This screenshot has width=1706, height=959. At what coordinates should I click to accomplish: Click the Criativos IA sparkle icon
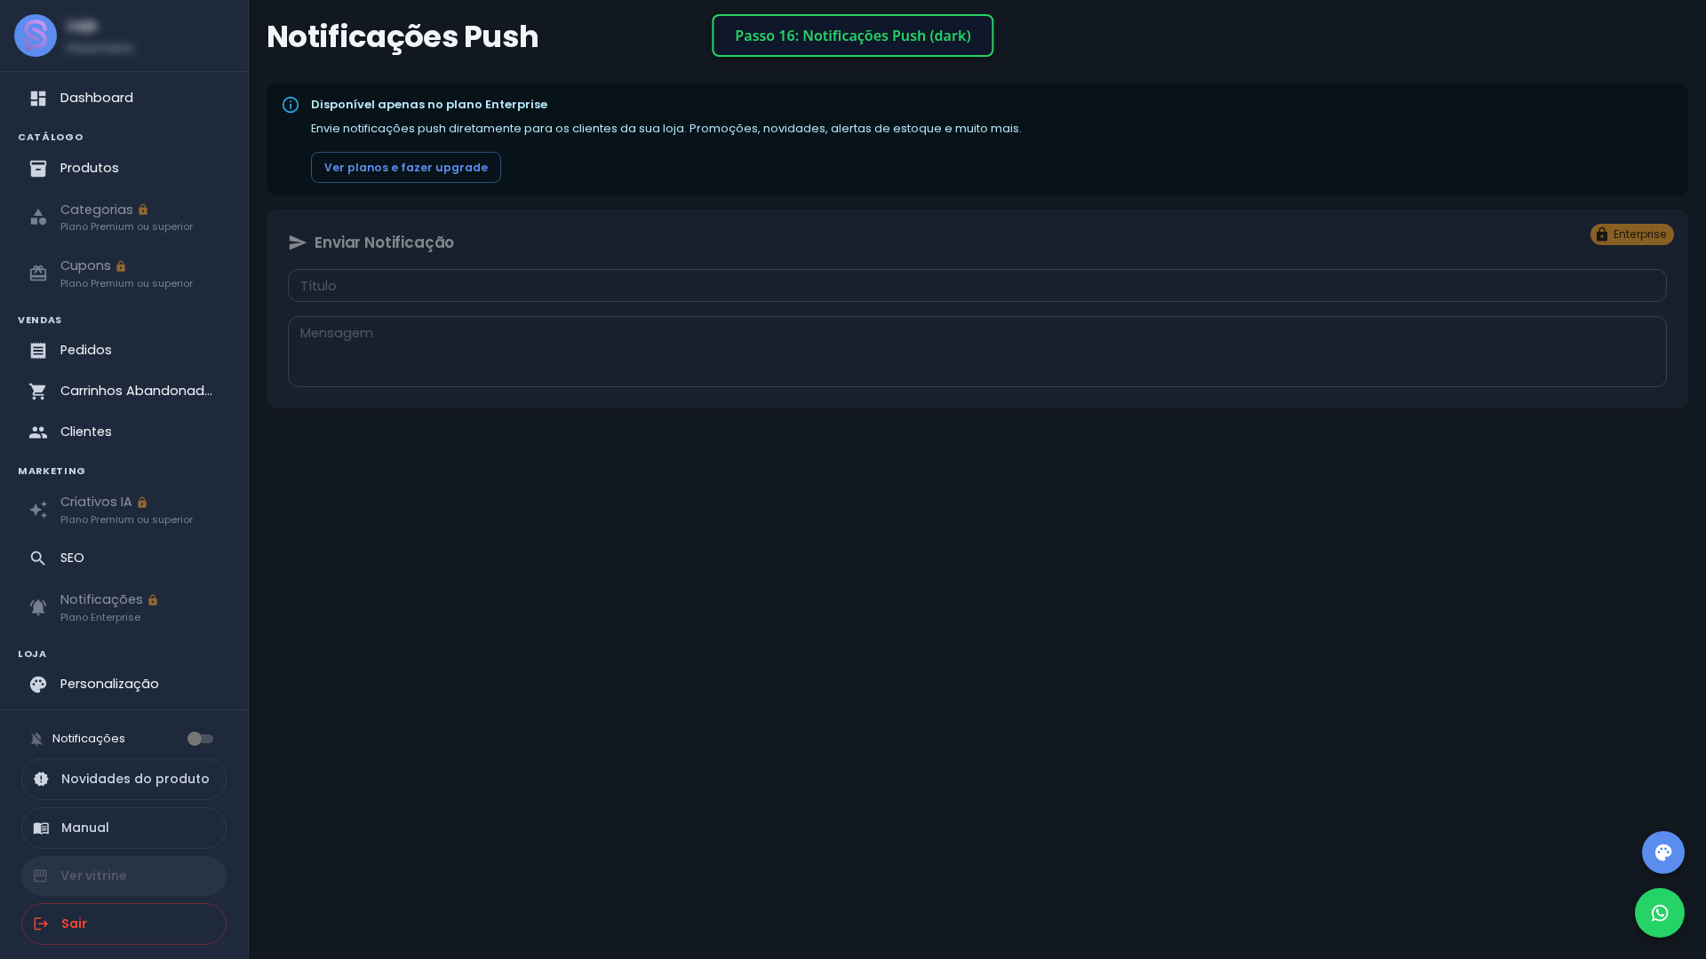tap(38, 510)
